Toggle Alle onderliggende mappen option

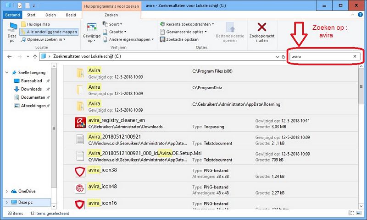click(x=49, y=32)
